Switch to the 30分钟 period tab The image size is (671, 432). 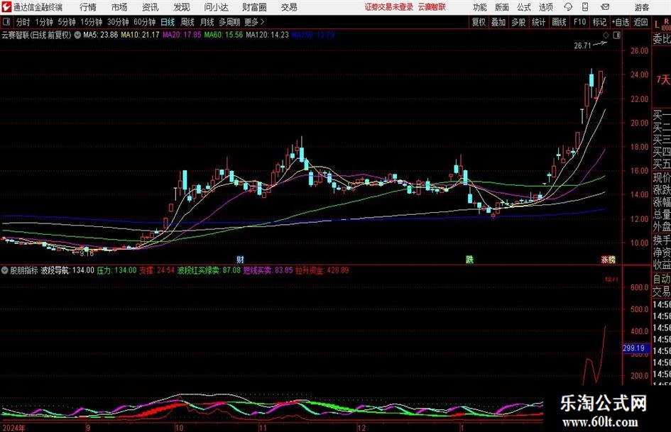point(118,22)
